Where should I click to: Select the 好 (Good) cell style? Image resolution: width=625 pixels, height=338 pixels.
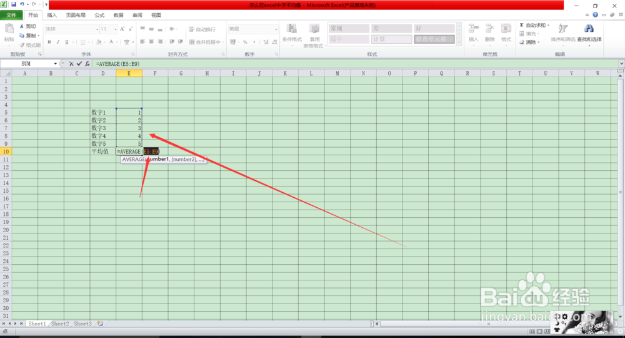pos(434,28)
